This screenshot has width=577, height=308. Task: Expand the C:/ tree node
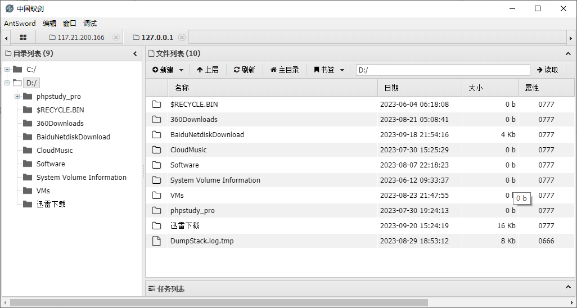pos(7,69)
